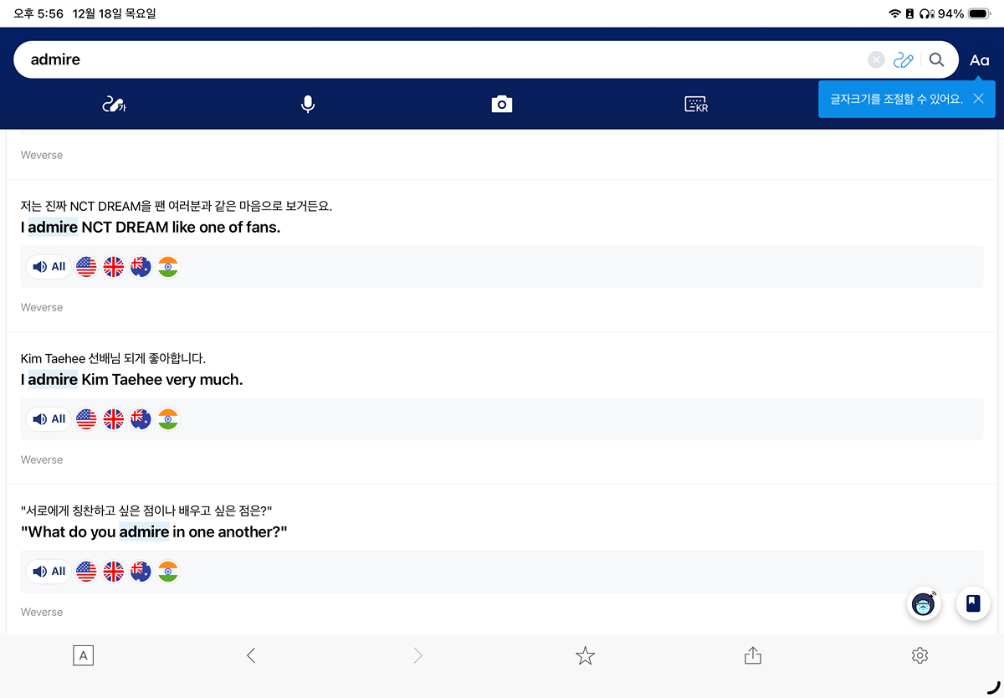Open the Aa font size setting

[979, 60]
